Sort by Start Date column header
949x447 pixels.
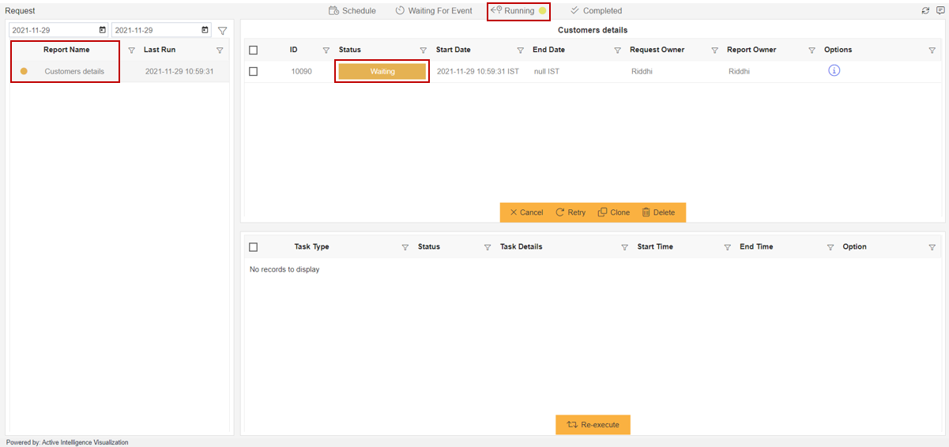[454, 50]
